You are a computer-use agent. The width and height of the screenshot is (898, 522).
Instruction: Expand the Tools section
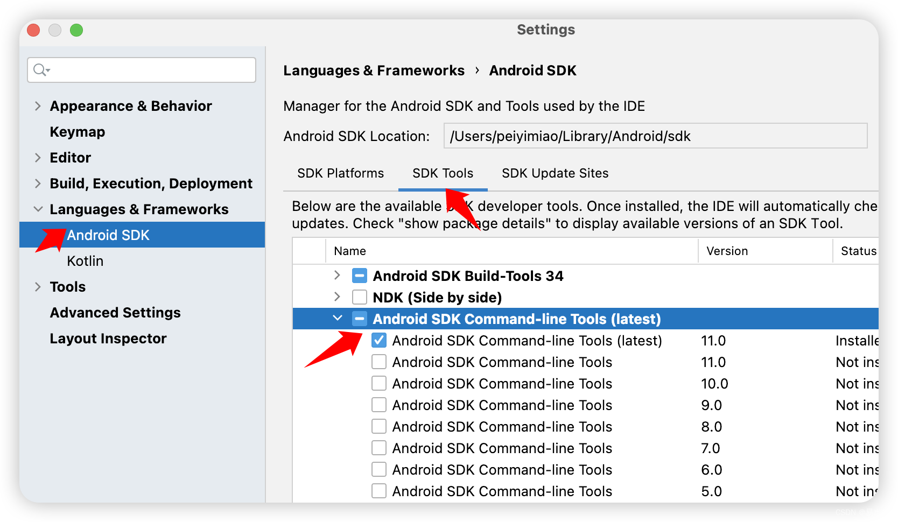(x=38, y=287)
